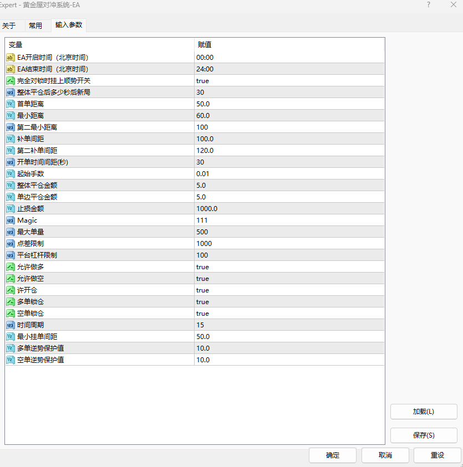Switch to the 常用 tab
Screen dimensions: 463x467
(35, 25)
